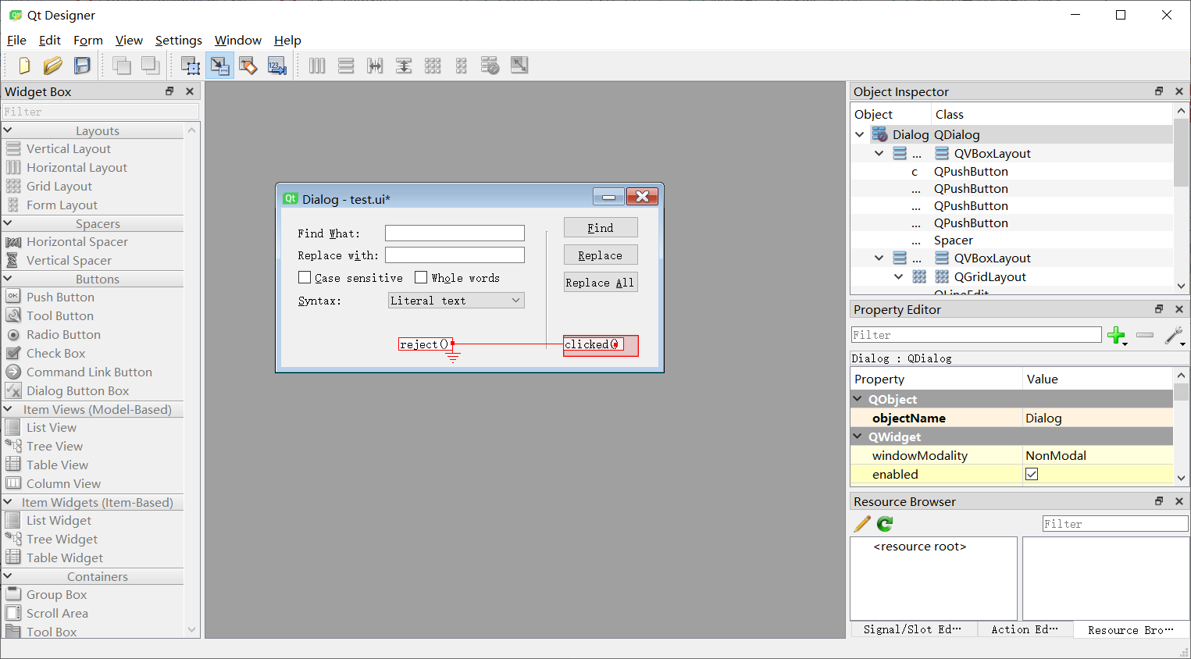Screen dimensions: 1191x659
Task: Select <resource root> in Resource Browser
Action: click(920, 547)
